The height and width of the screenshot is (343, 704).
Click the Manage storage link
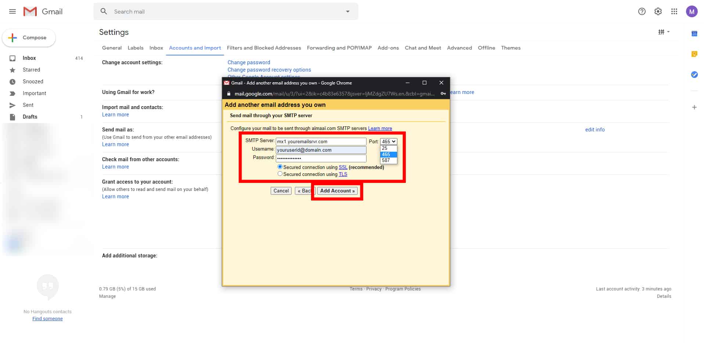[107, 296]
